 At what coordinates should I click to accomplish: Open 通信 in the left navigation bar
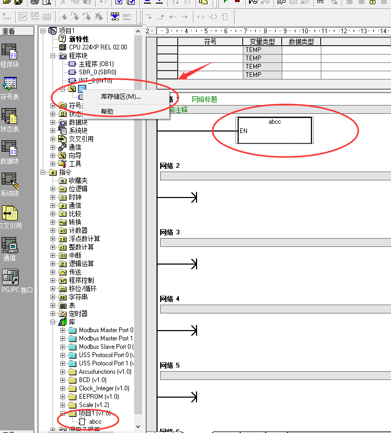pos(9,250)
